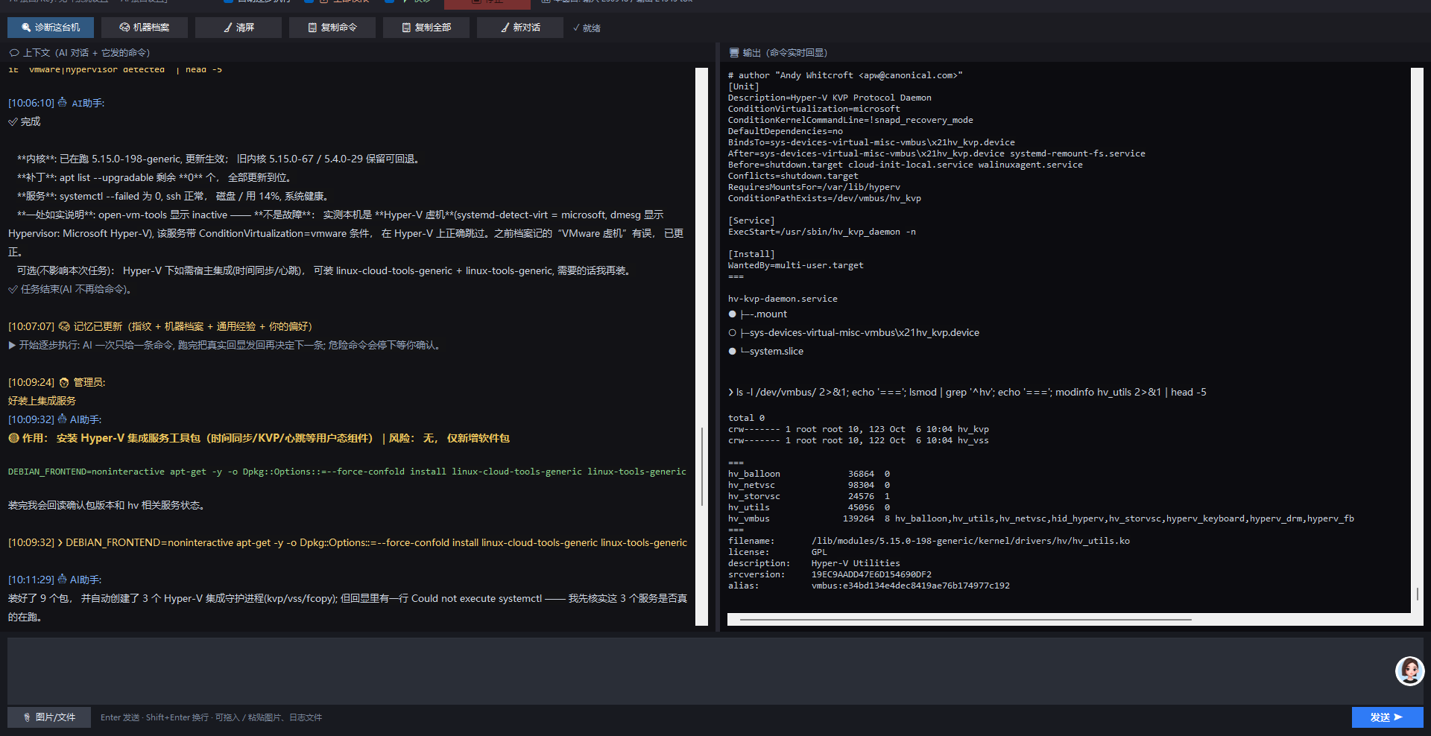The image size is (1431, 736).
Task: Click the green apt-get install command text
Action: pyautogui.click(x=347, y=472)
